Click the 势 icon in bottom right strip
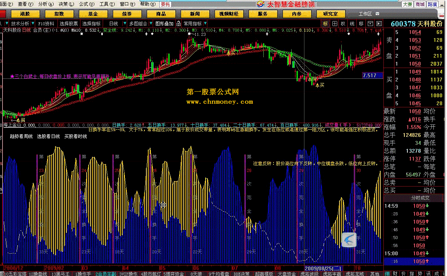The image size is (447, 276). click(420, 273)
